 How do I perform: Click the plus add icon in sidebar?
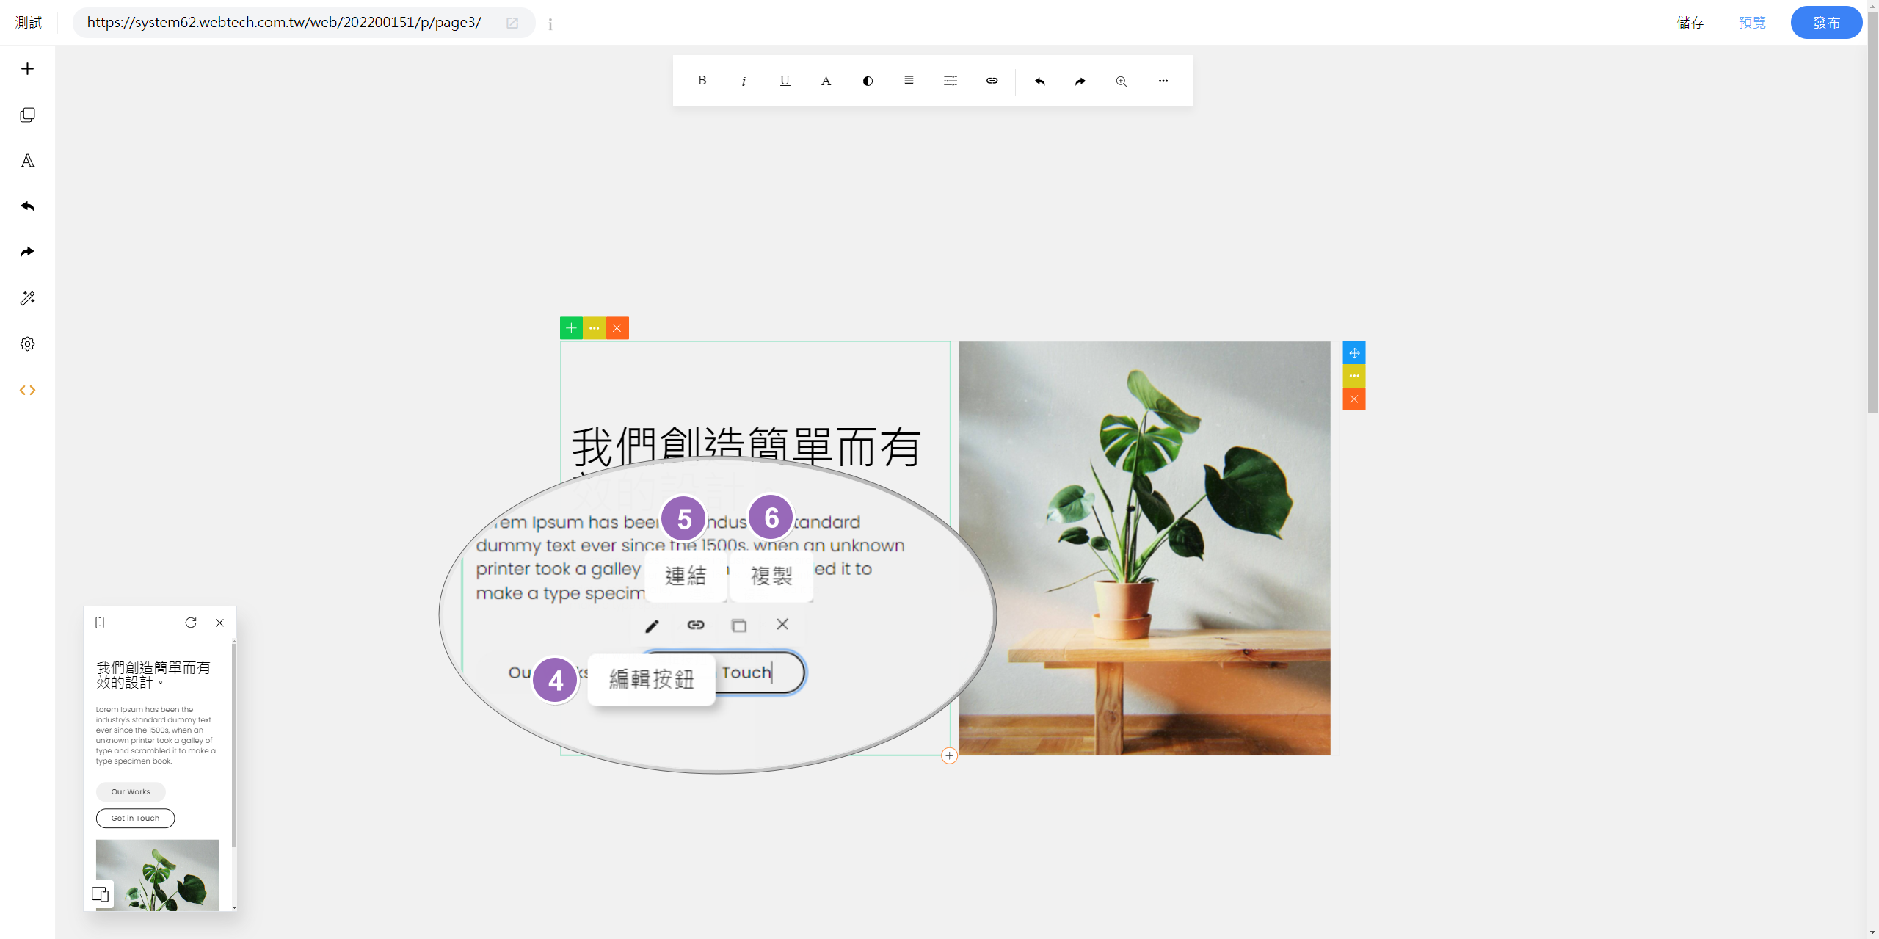click(27, 69)
